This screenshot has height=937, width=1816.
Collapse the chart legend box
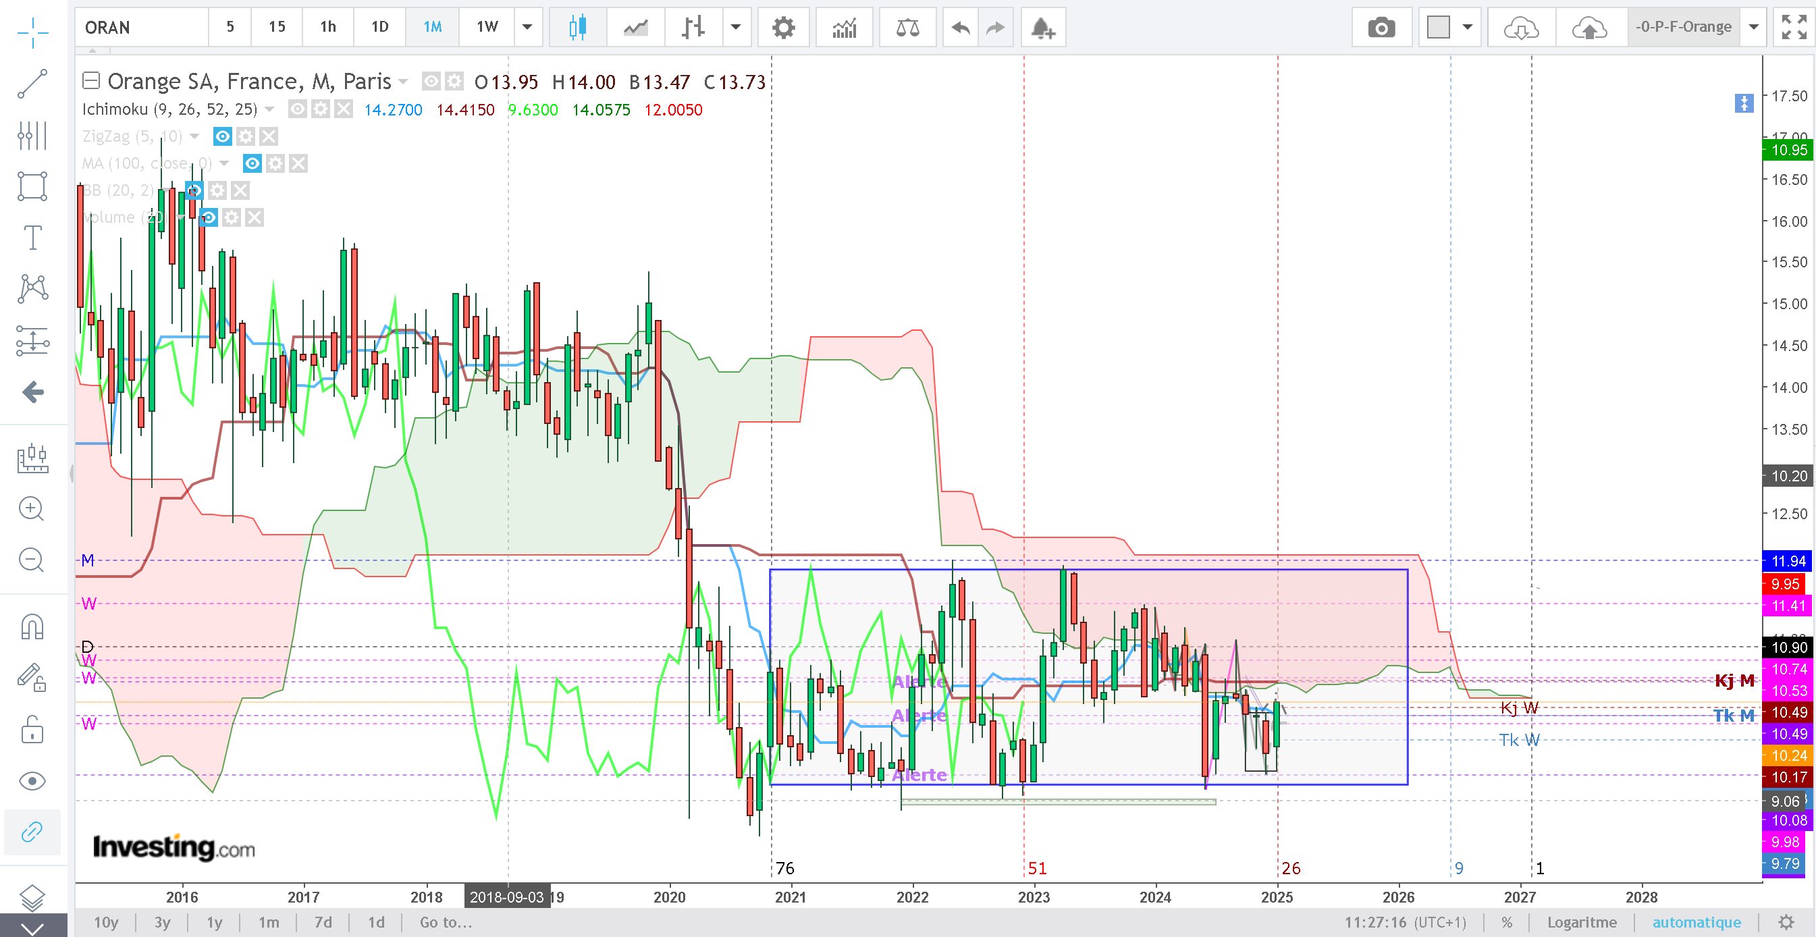[x=91, y=80]
